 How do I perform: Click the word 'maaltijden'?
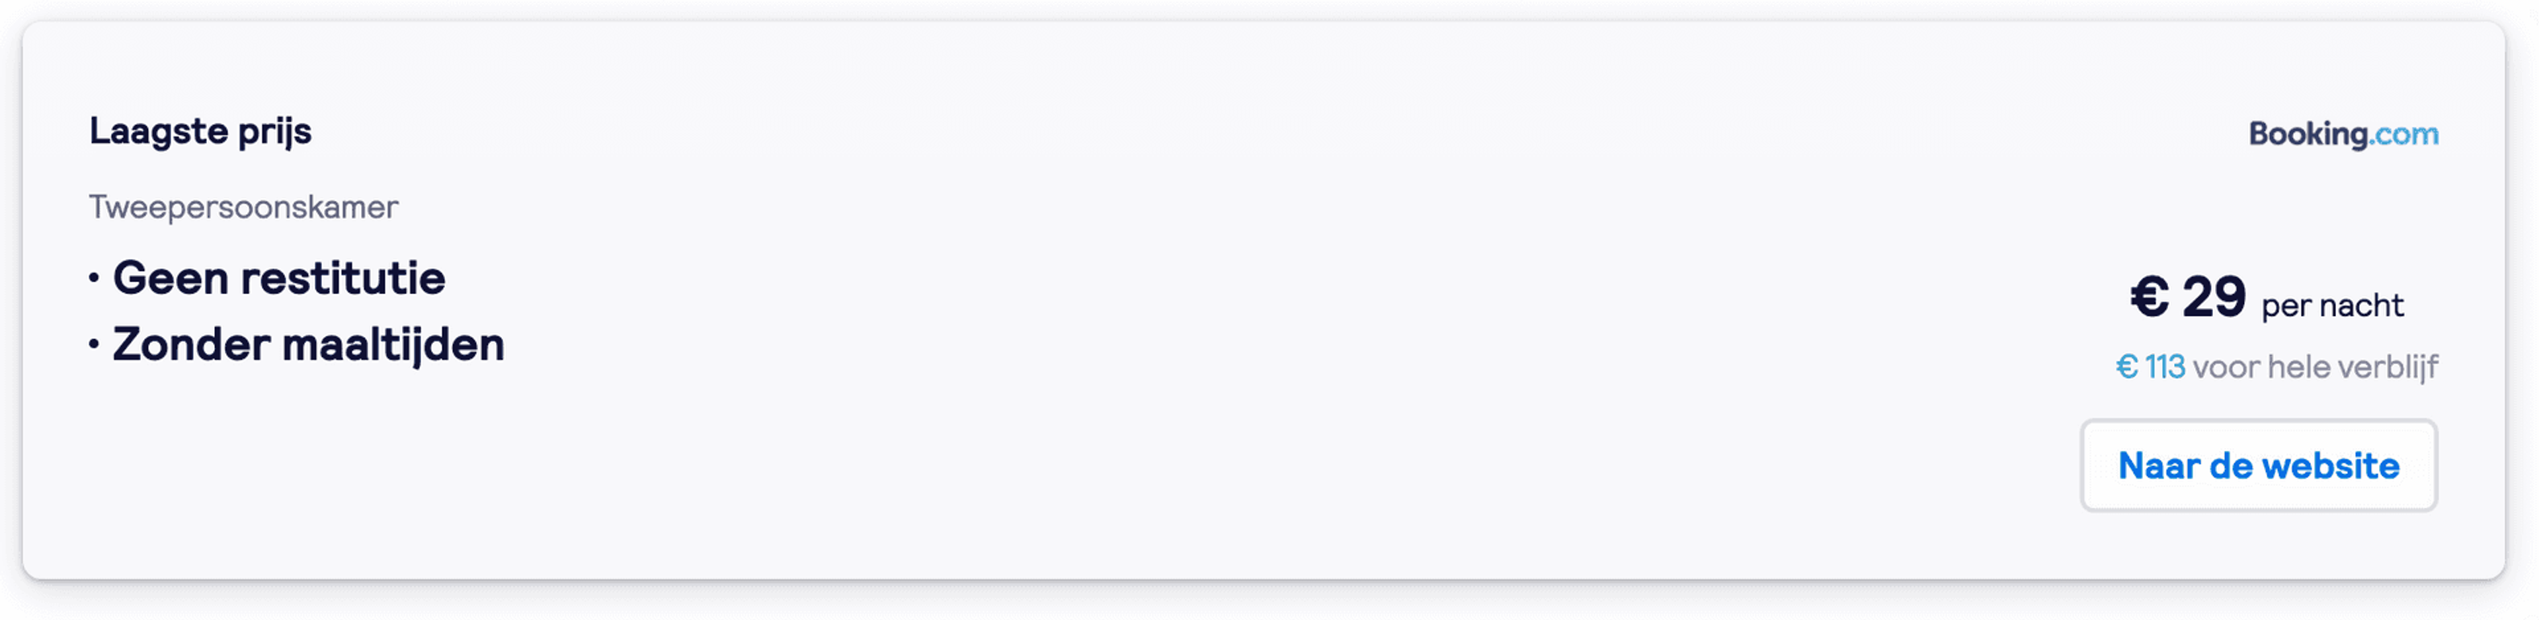[x=393, y=345]
